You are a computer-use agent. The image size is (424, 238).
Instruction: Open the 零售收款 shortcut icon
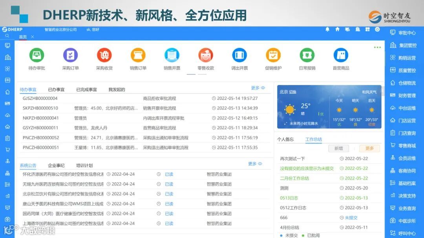click(205, 55)
